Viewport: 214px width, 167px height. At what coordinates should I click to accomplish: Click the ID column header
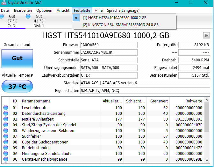point(15,101)
